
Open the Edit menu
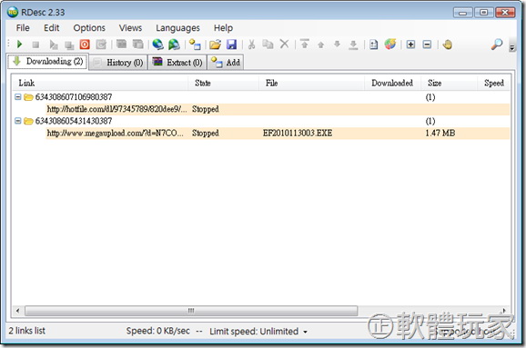(51, 28)
